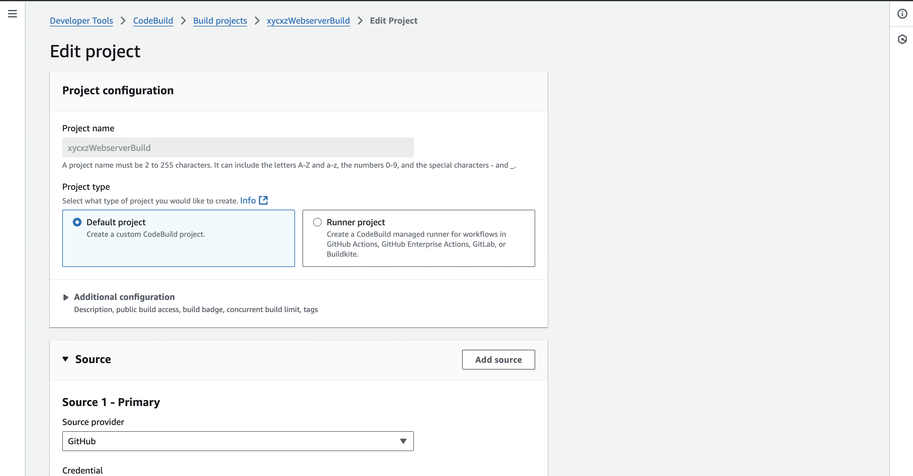
Task: Go to Developer Tools breadcrumb
Action: click(x=81, y=21)
